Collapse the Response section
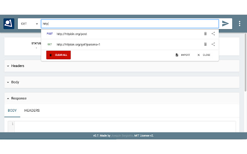This screenshot has width=247, height=154. point(122,99)
